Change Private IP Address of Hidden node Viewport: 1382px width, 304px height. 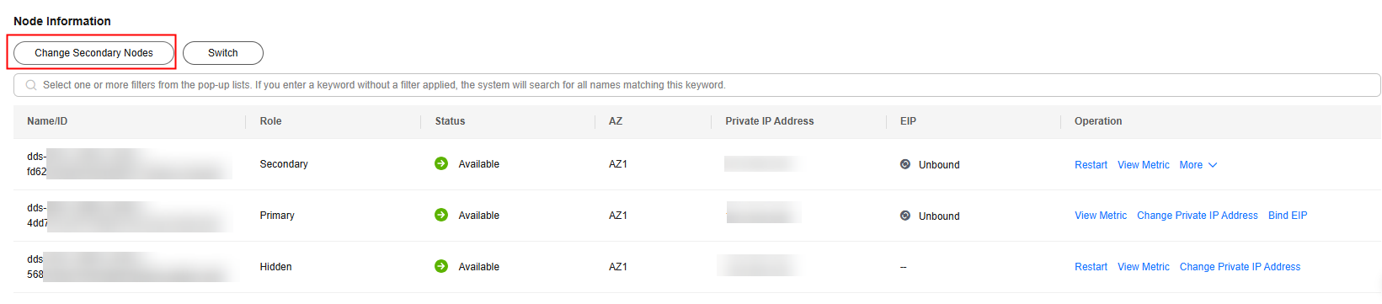coord(1240,267)
